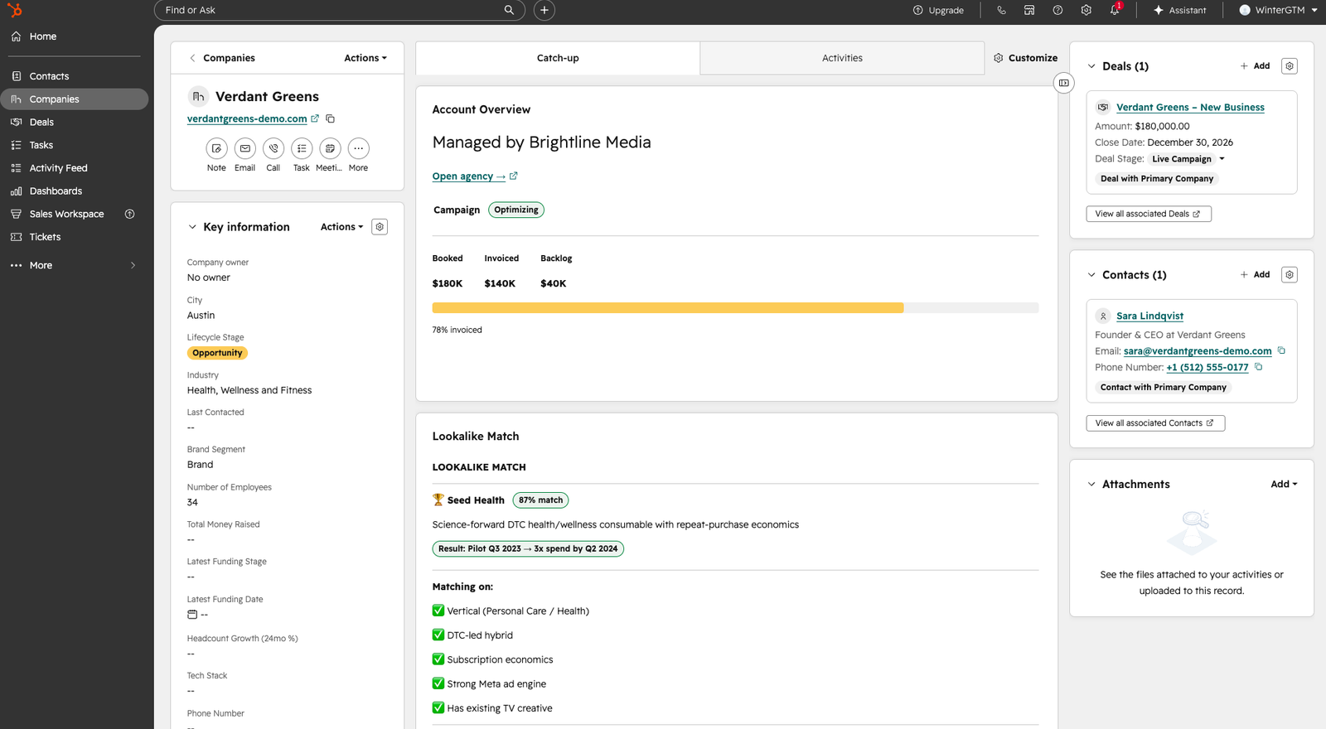The width and height of the screenshot is (1326, 729).
Task: Copy Sara's email address
Action: [x=1281, y=350]
